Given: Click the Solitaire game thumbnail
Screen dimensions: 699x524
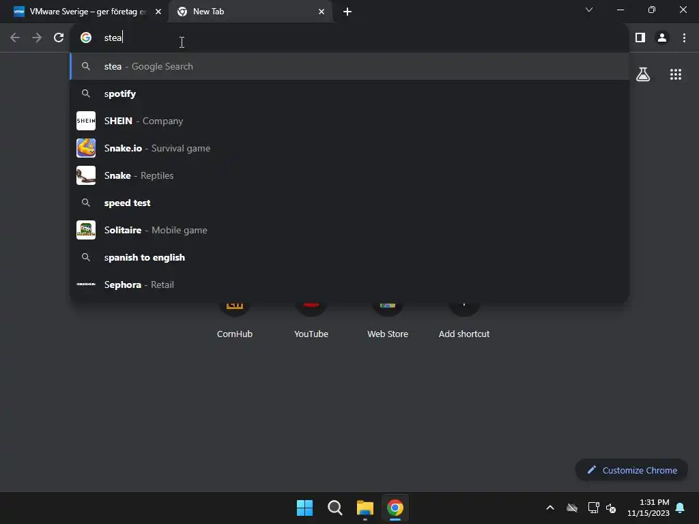Looking at the screenshot, I should point(86,230).
